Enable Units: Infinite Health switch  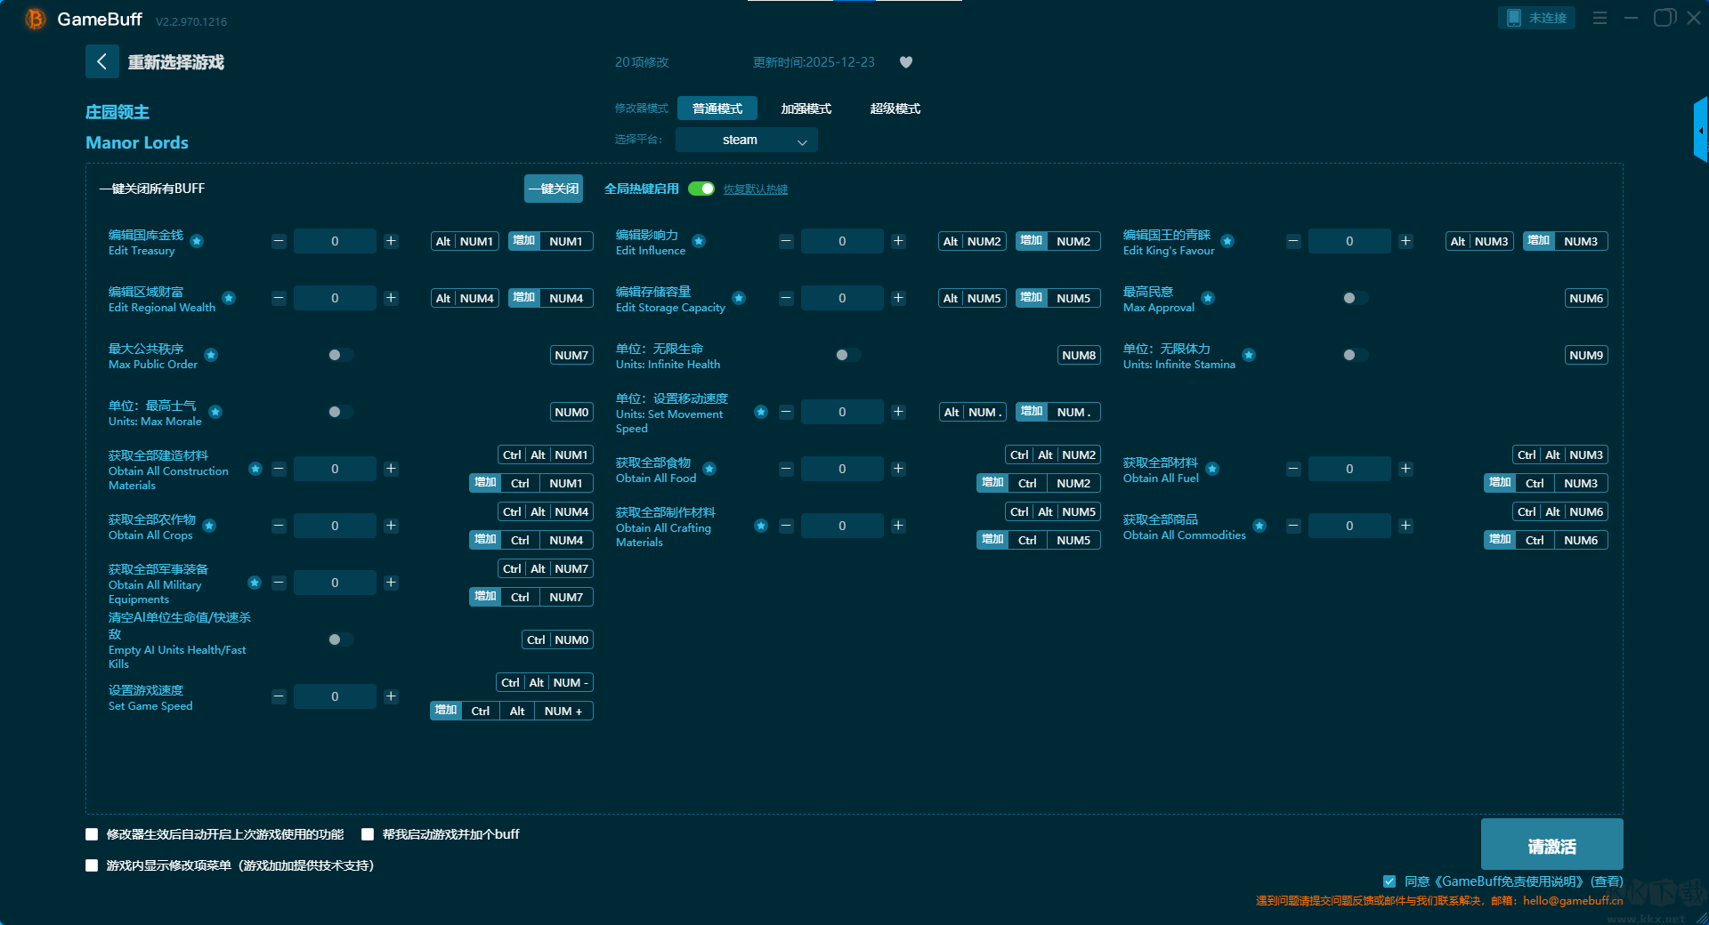tap(847, 355)
